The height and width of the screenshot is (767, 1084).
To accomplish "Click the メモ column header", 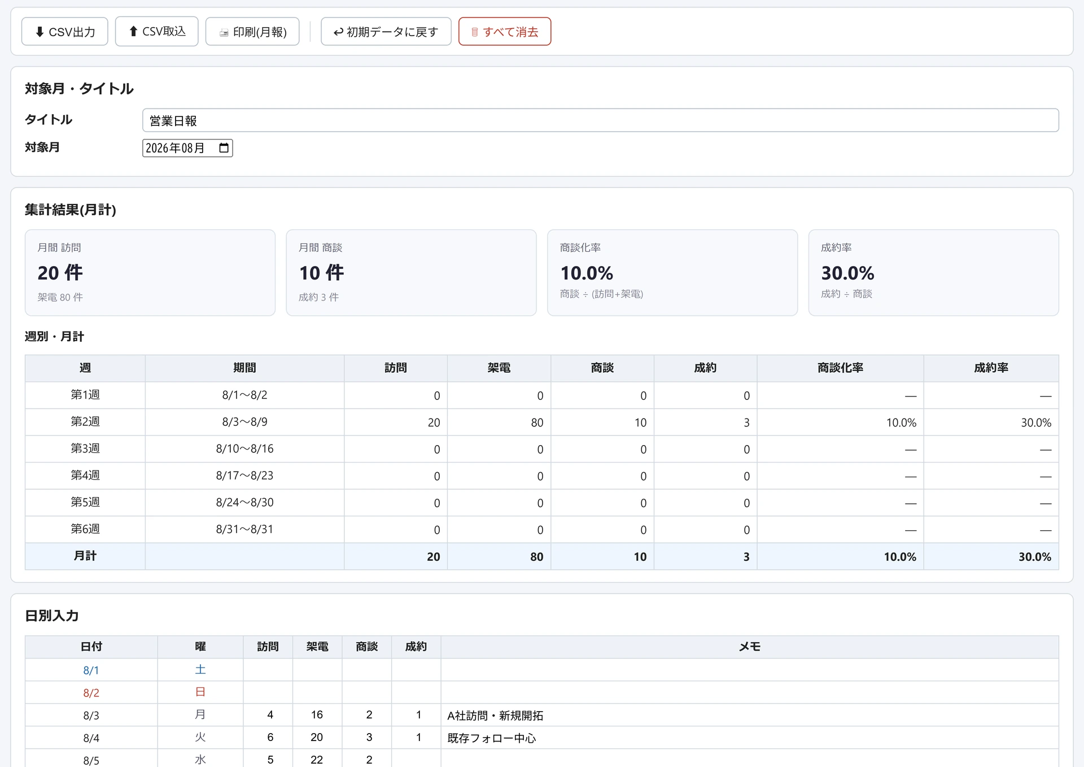I will [x=750, y=647].
